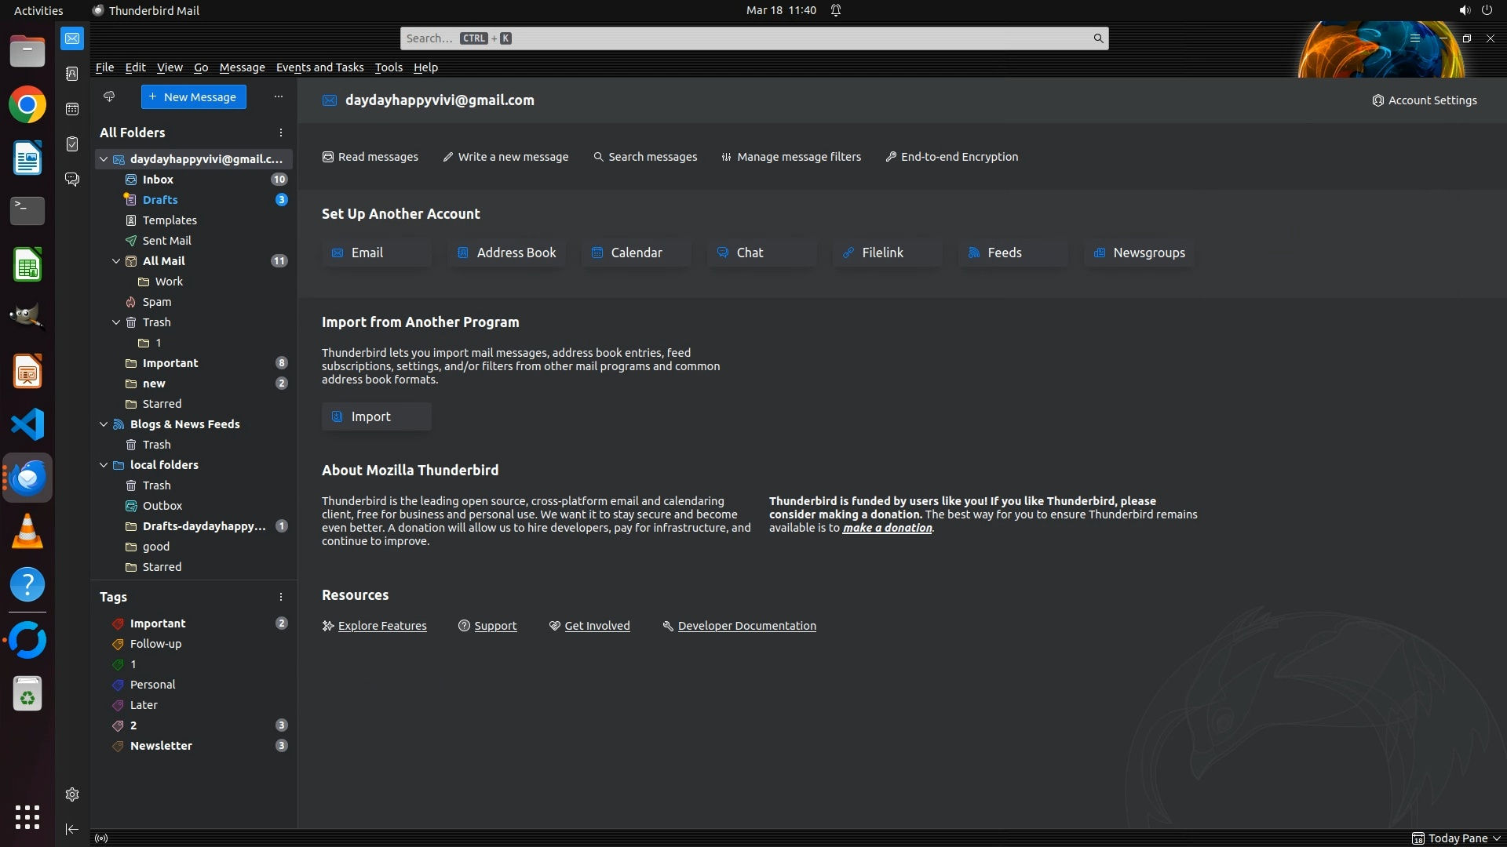
Task: Collapse the All Mail folder
Action: pyautogui.click(x=116, y=261)
